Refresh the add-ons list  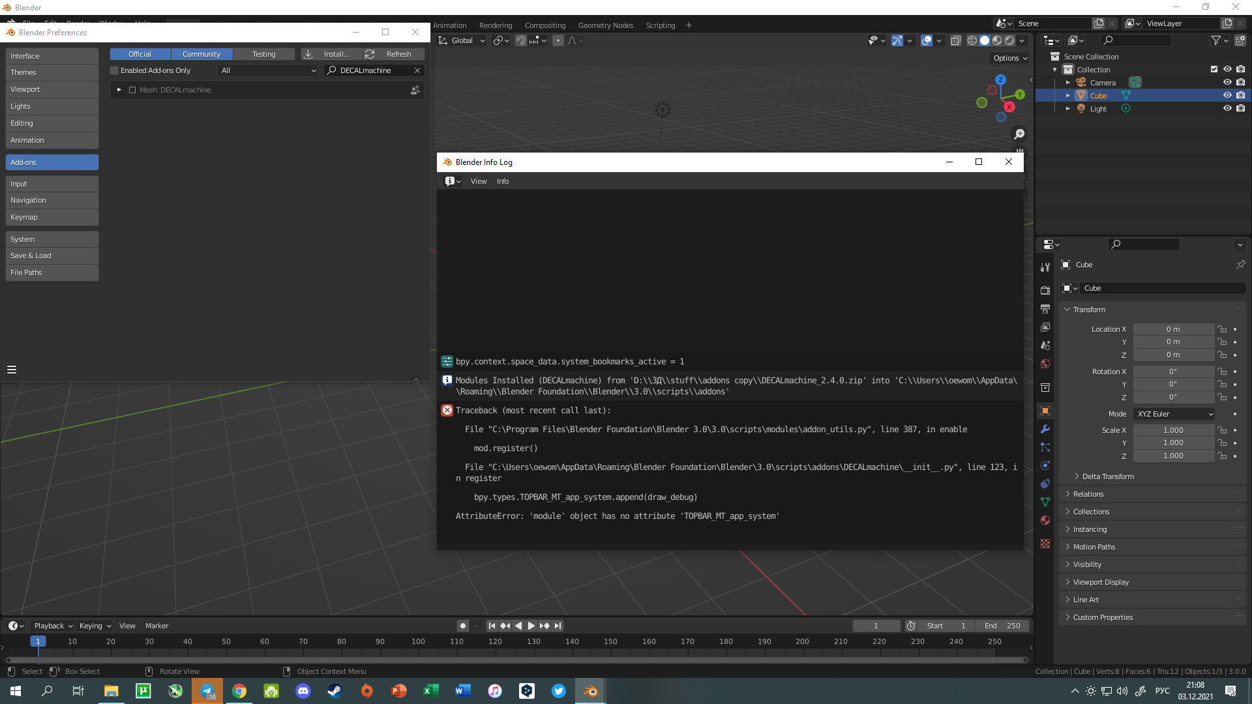tap(393, 54)
